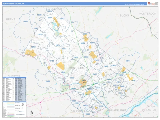The image size is (160, 120).
Task: Click ZIP code 18073 label
Action: tap(62, 18)
